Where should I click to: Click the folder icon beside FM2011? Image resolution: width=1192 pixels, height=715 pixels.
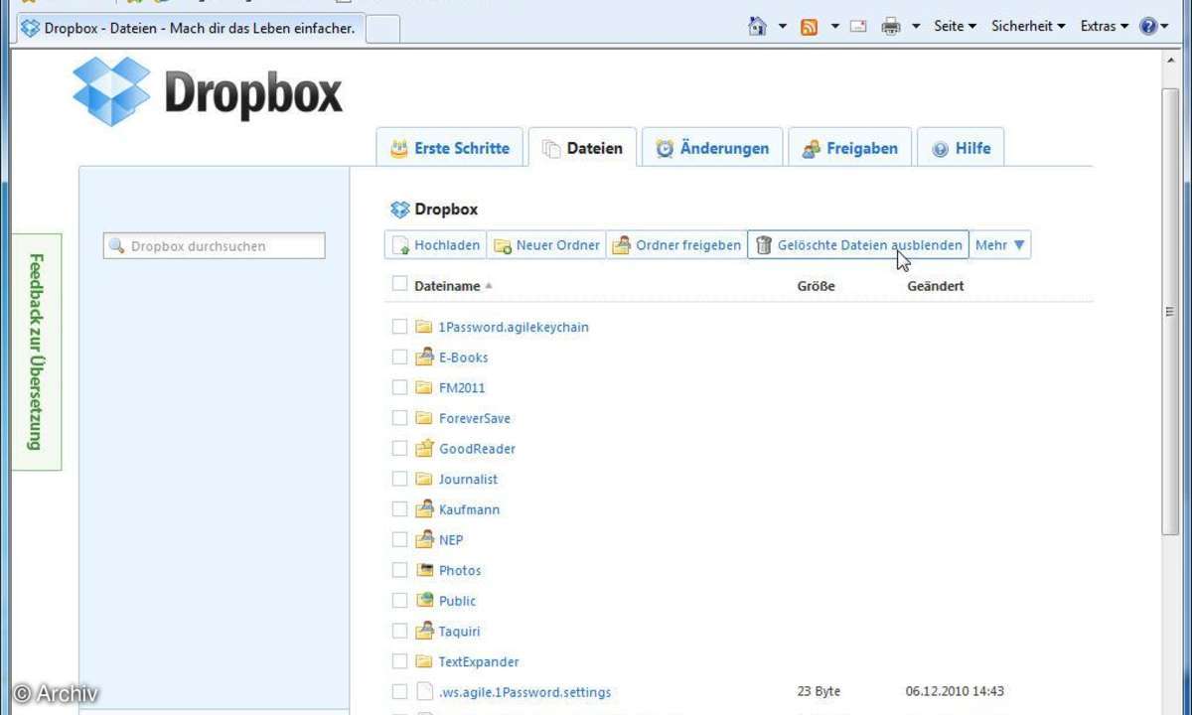point(424,387)
